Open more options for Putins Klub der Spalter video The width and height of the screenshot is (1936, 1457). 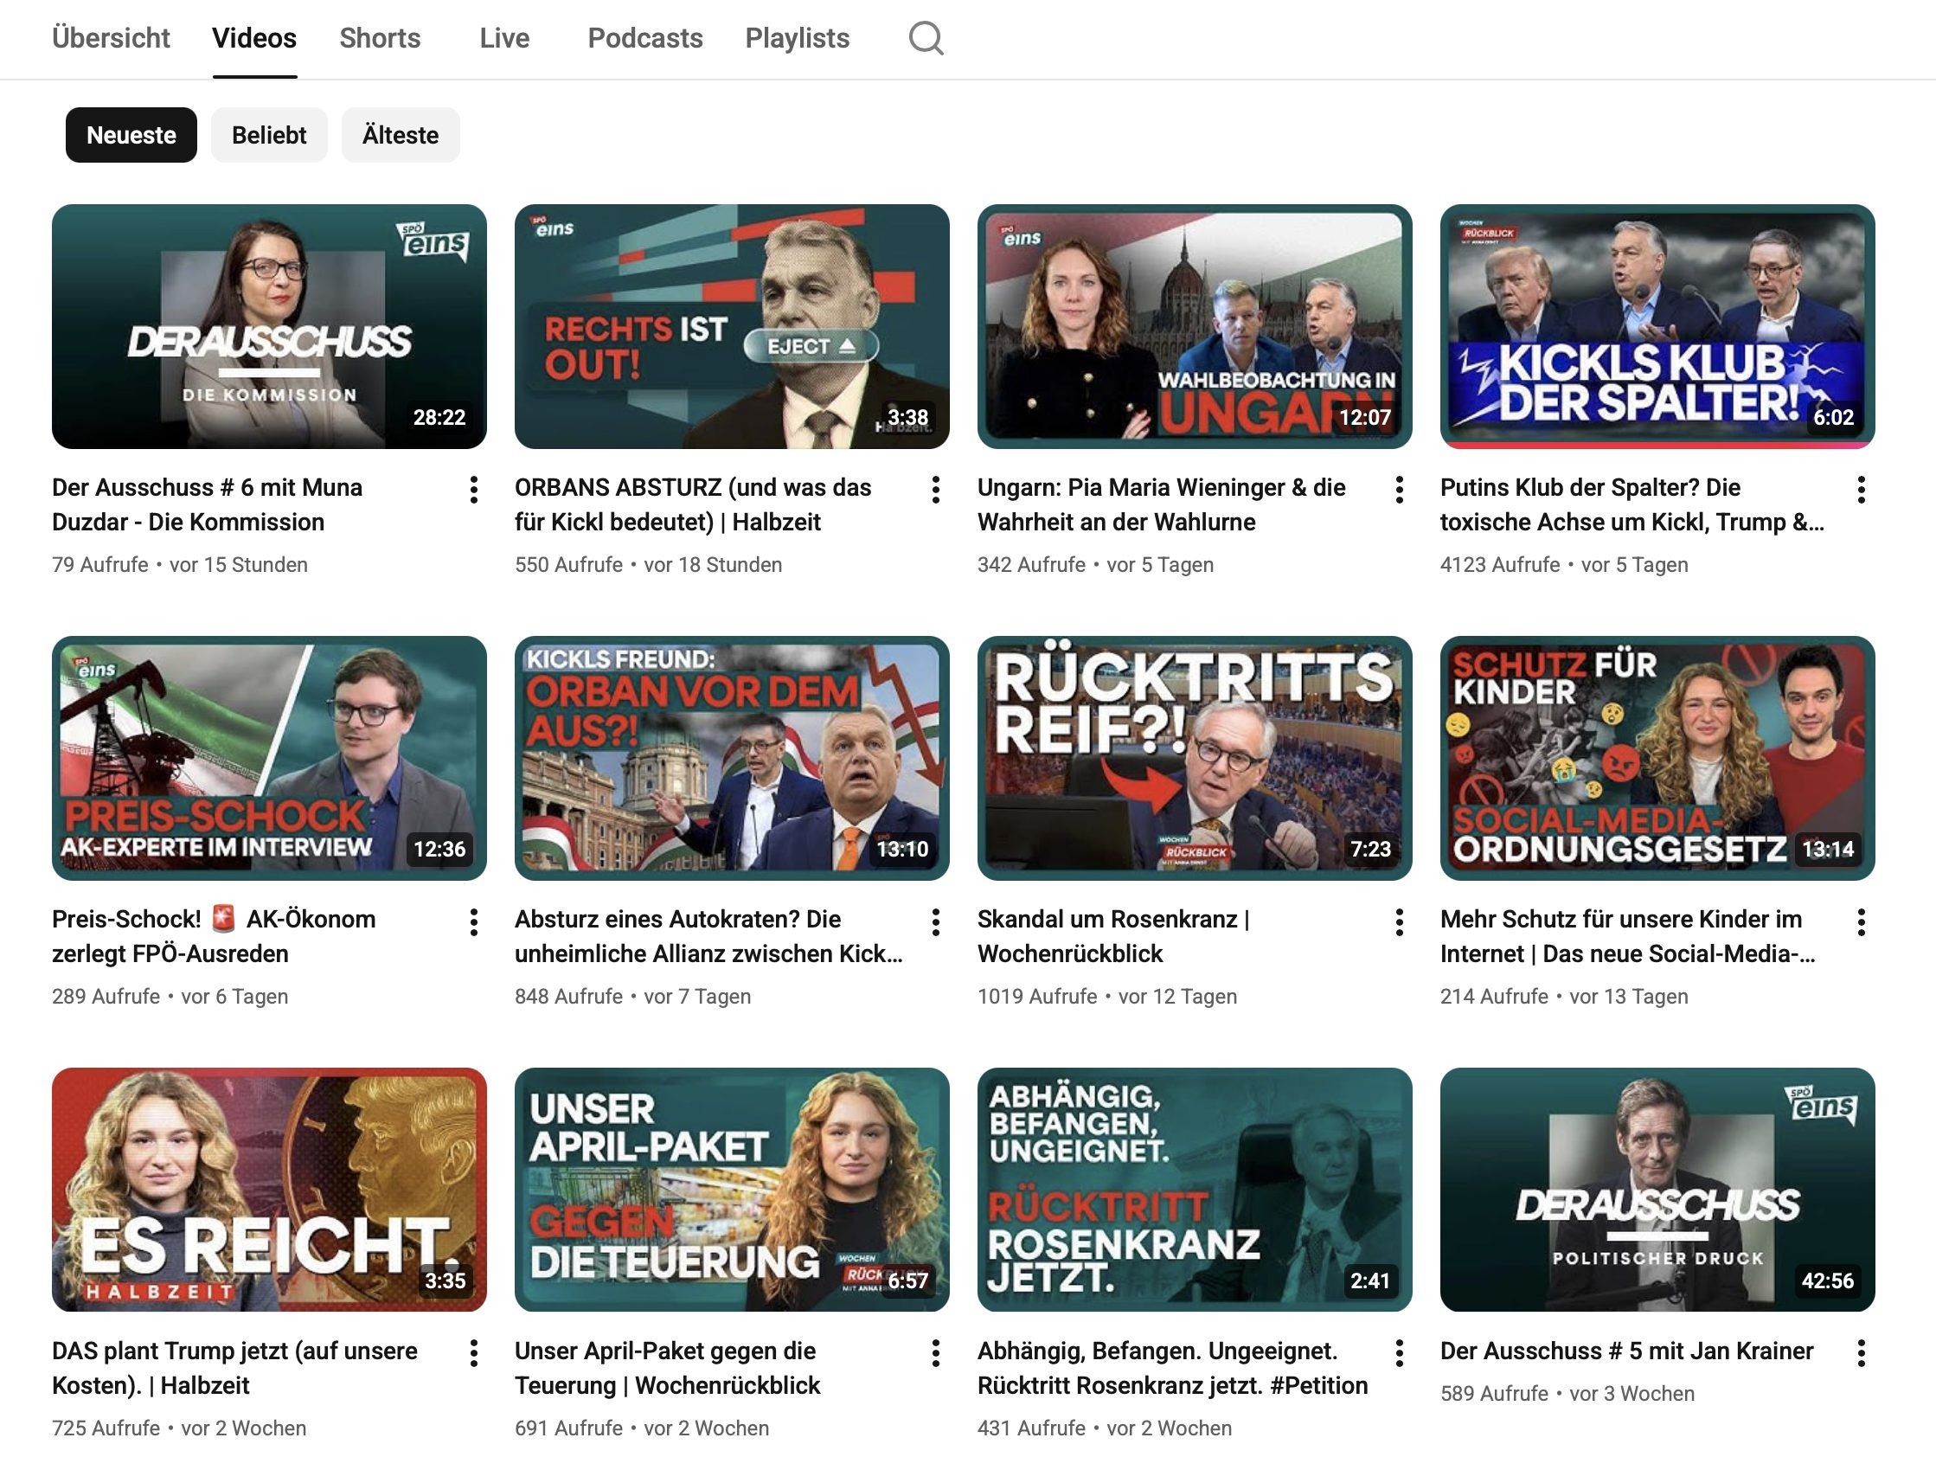[x=1862, y=490]
